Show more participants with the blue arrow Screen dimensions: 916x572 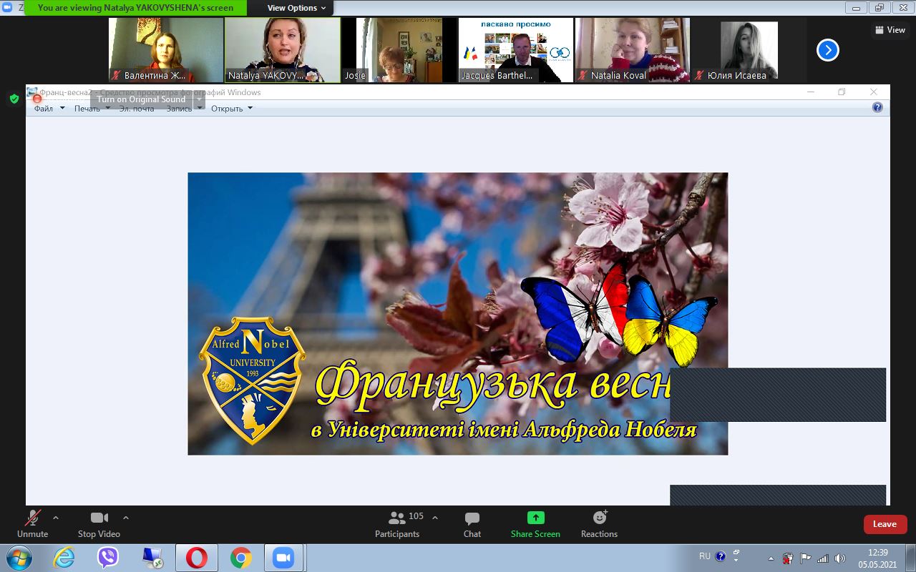(828, 50)
